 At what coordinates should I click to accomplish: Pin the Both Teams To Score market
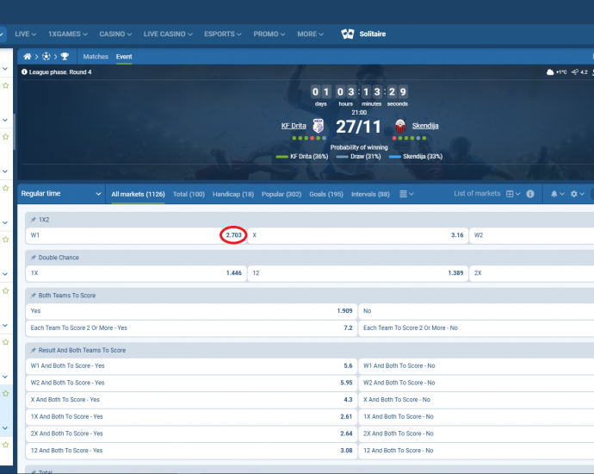(33, 296)
